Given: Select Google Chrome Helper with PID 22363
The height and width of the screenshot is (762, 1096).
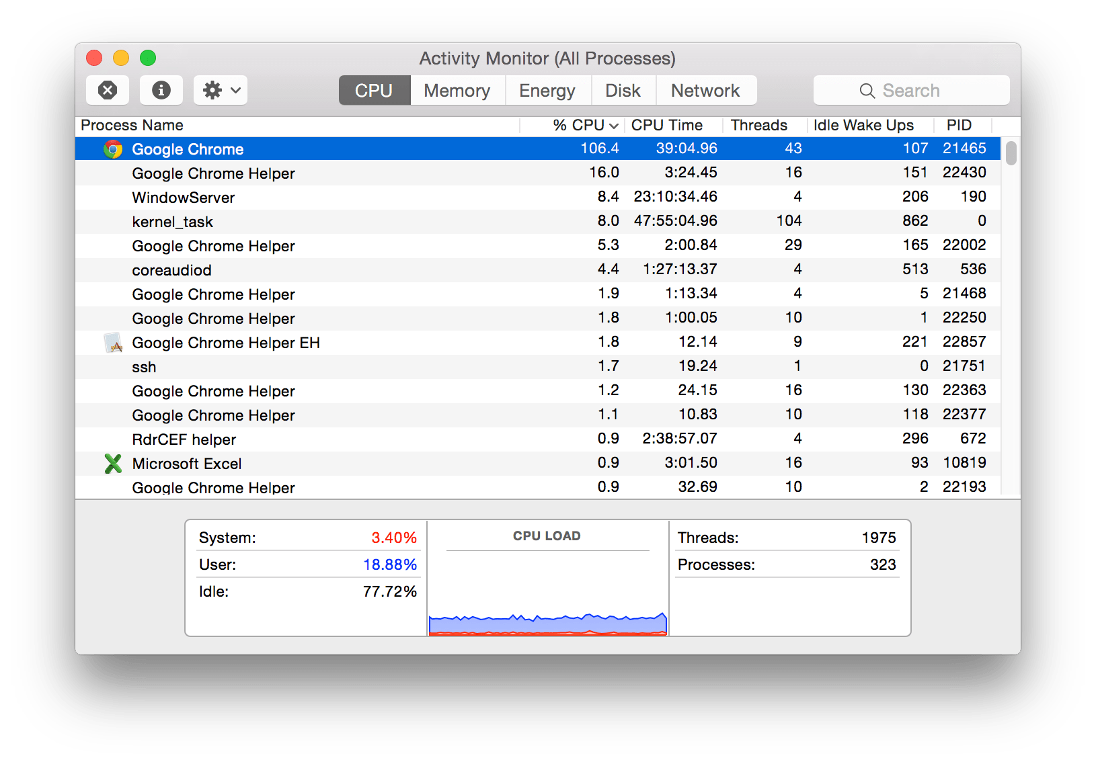Looking at the screenshot, I should click(x=213, y=391).
